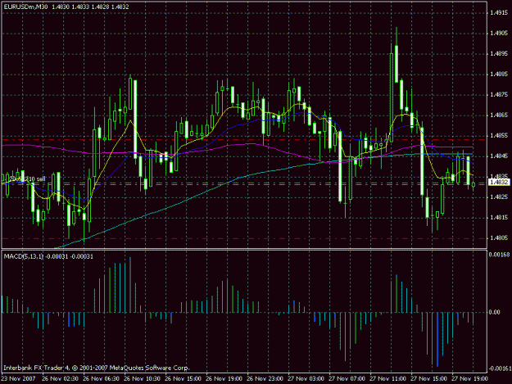Click the 1.4855 price axis label
This screenshot has width=512, height=384.
tap(499, 135)
